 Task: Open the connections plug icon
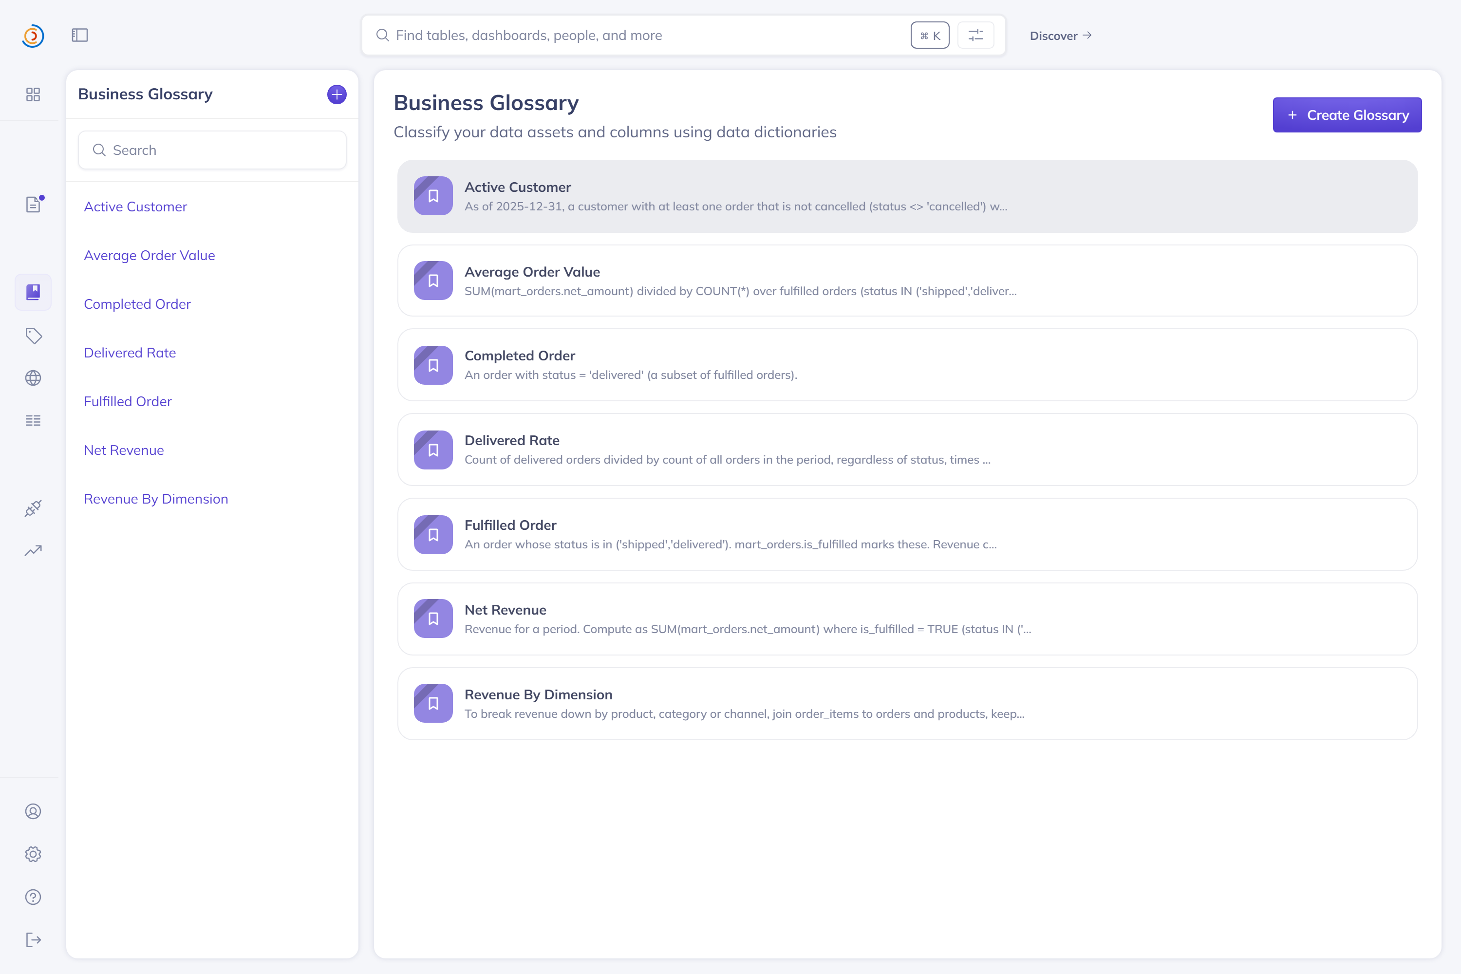pos(33,508)
